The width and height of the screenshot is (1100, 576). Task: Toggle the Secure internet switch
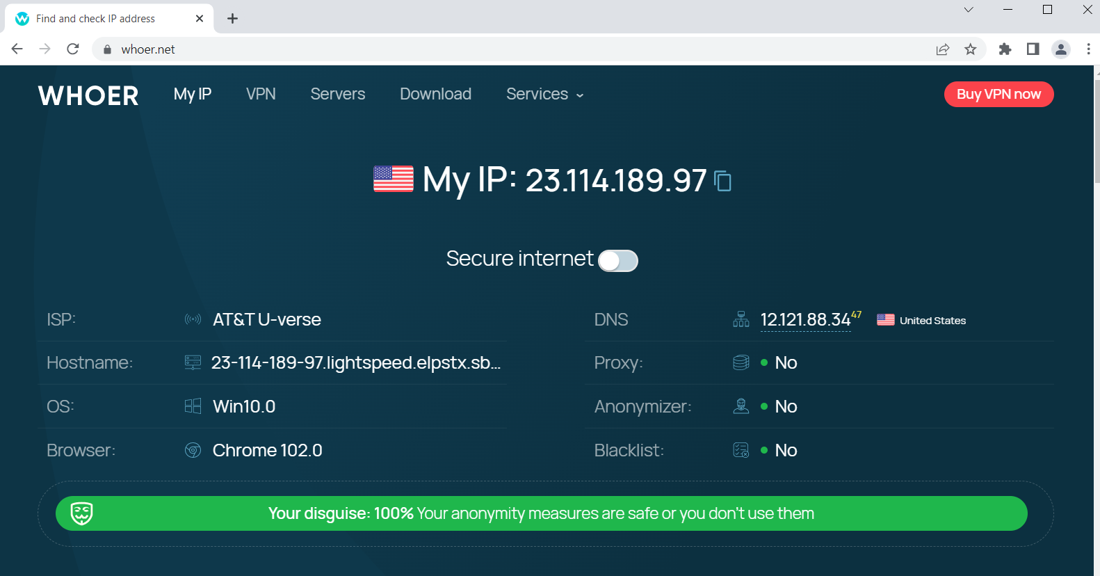pyautogui.click(x=618, y=260)
